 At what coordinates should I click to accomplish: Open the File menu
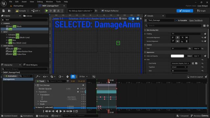click(10, 2)
